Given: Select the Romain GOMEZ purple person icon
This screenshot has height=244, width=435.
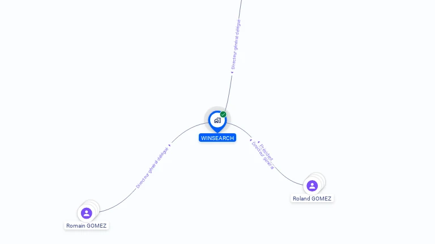Looking at the screenshot, I should coord(86,213).
